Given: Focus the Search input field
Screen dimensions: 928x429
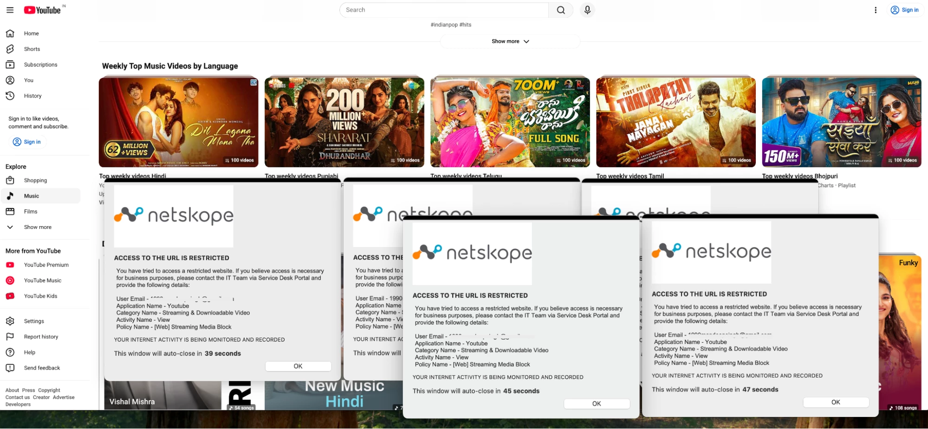Looking at the screenshot, I should [x=444, y=10].
